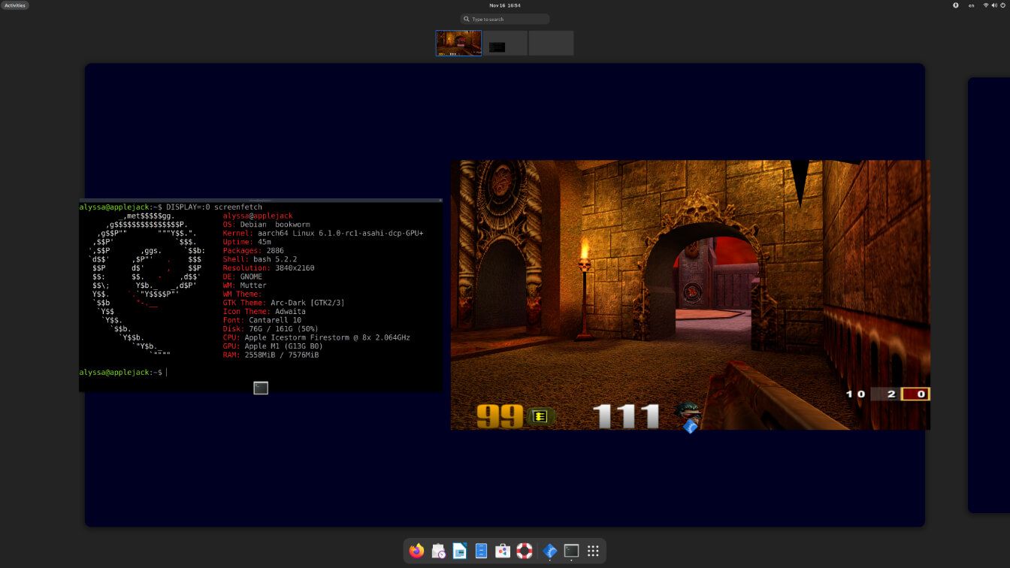
Task: Click the 'Type to search' field
Action: 505,19
